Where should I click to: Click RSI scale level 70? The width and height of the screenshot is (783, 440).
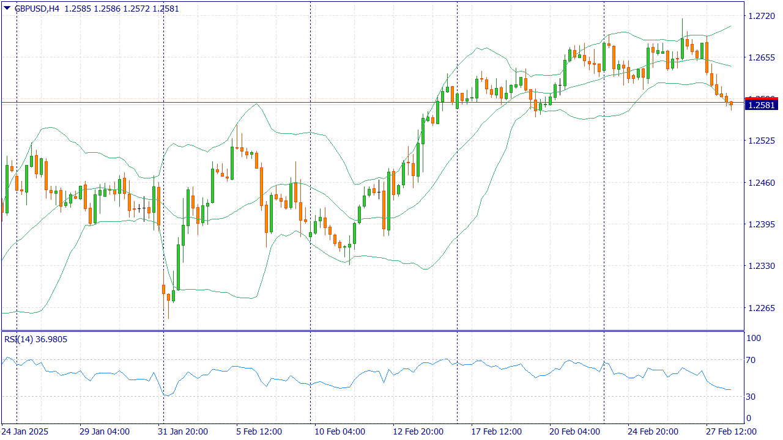point(751,360)
